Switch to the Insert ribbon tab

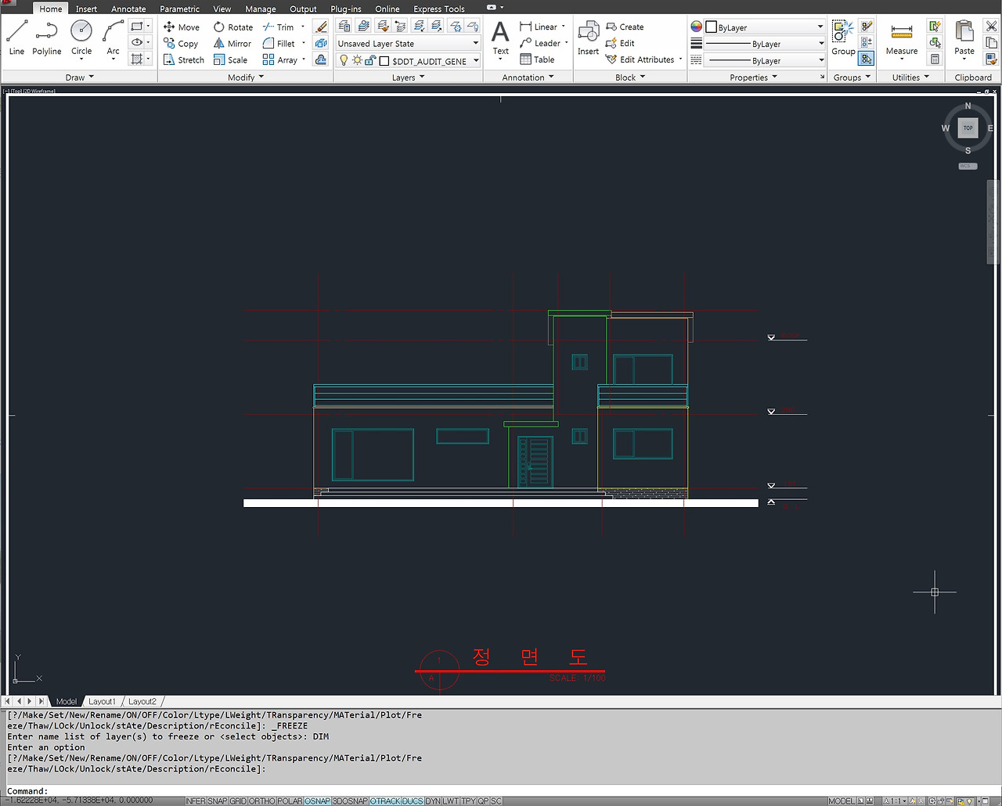tap(86, 9)
